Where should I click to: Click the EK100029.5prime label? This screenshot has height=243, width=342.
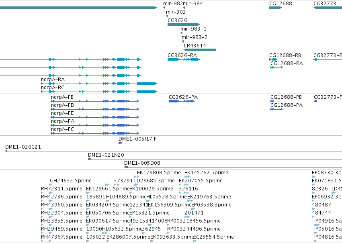point(152,189)
